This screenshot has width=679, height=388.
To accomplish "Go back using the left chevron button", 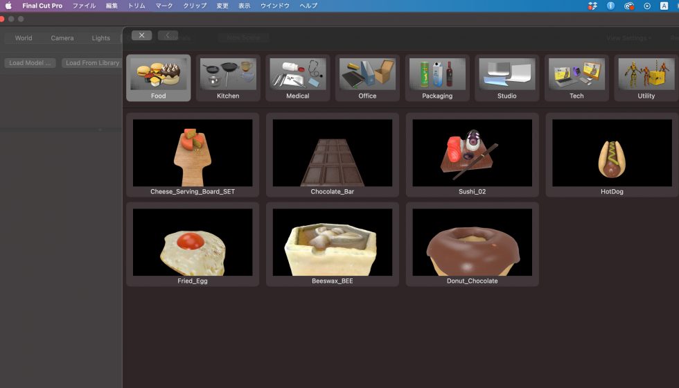I will (167, 35).
